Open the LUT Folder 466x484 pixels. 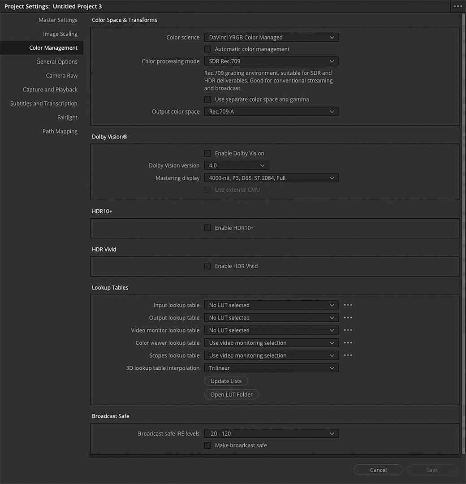tap(231, 394)
